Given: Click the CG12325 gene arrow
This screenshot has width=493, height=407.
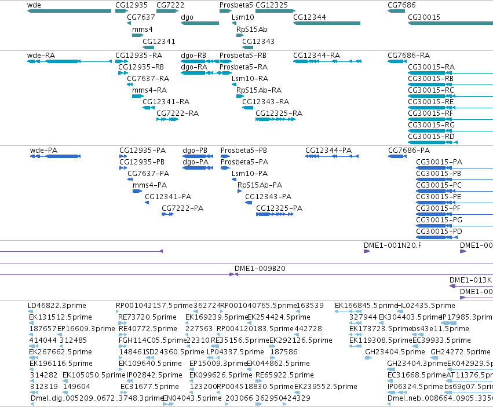Looking at the screenshot, I should click(275, 11).
